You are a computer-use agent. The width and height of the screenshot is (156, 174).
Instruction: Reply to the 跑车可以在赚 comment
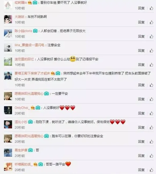[x=141, y=142]
